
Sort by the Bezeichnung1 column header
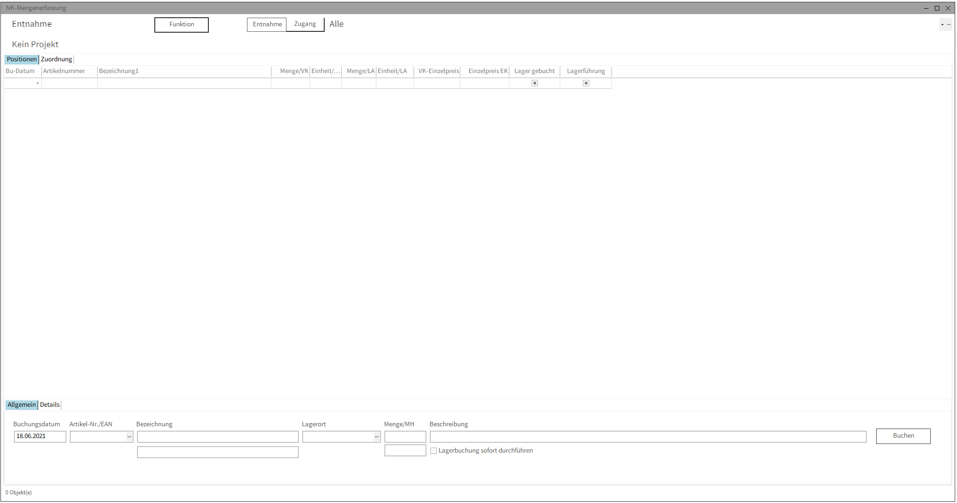pos(184,71)
